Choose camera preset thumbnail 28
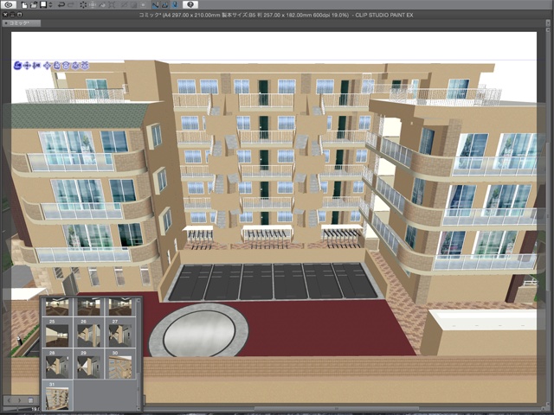This screenshot has height=415, width=554. (57, 364)
